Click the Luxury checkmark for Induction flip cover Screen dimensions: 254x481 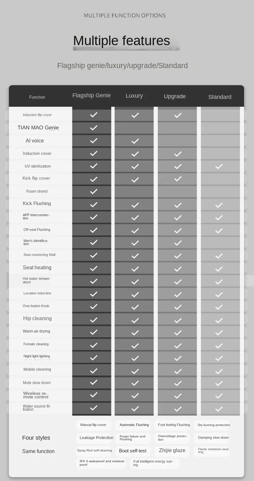[x=135, y=115]
